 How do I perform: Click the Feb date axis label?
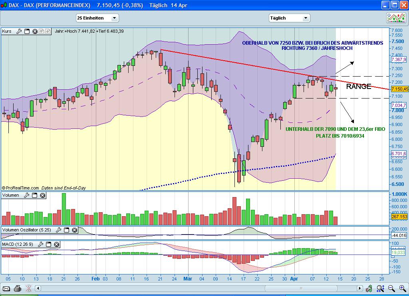click(x=95, y=279)
